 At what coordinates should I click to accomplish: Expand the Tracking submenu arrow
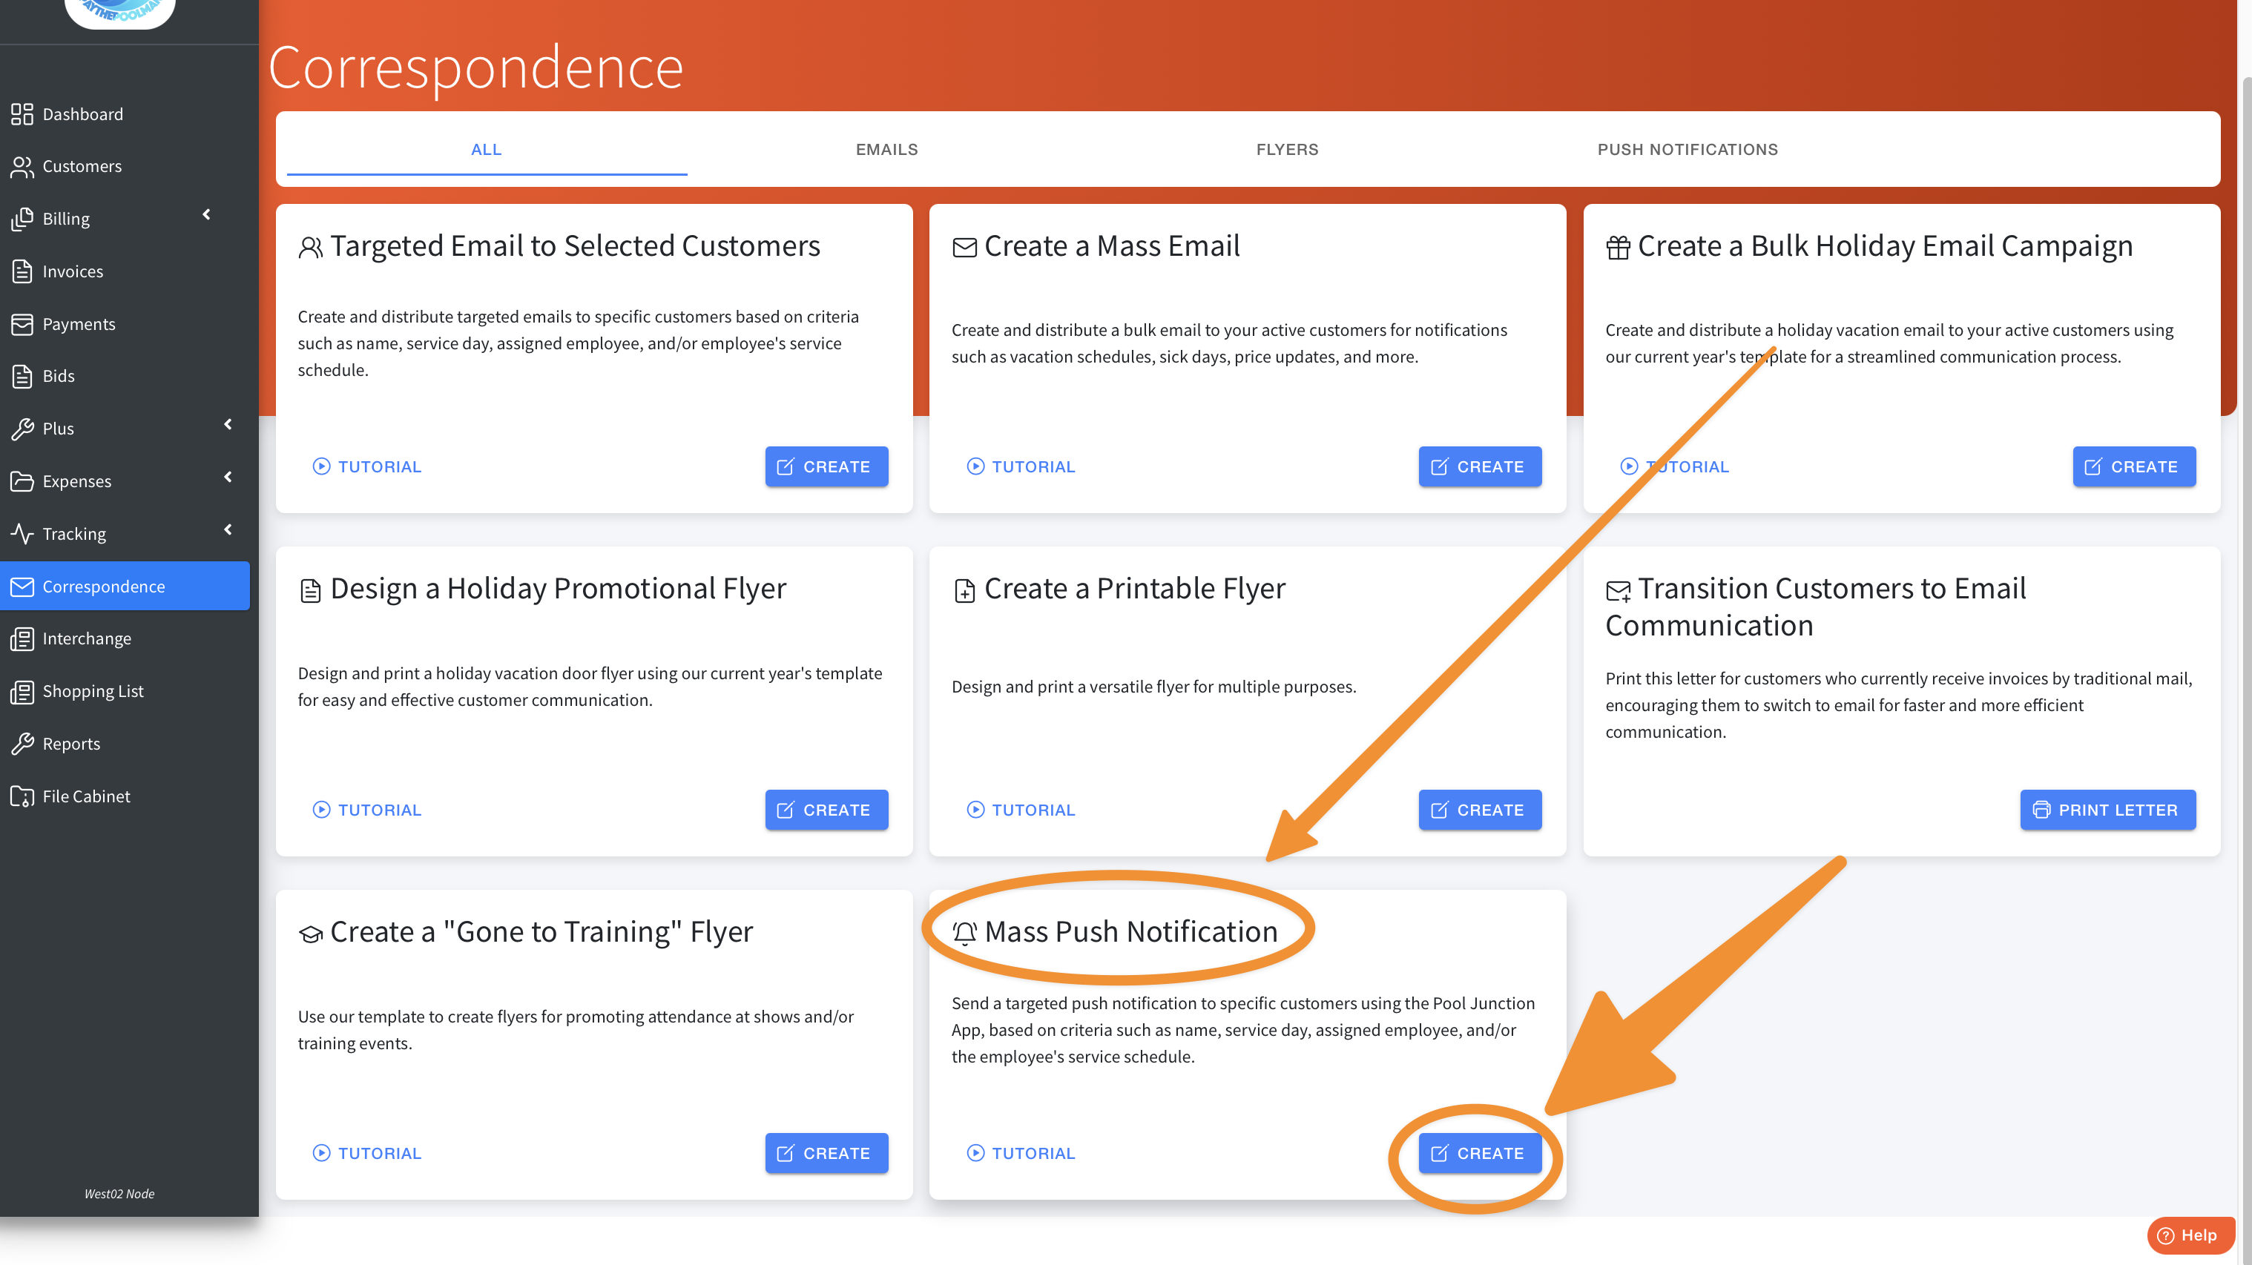click(227, 529)
